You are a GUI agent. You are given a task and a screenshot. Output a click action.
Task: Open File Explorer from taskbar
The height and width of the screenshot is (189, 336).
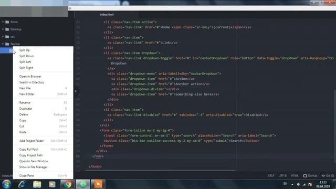tap(37, 184)
